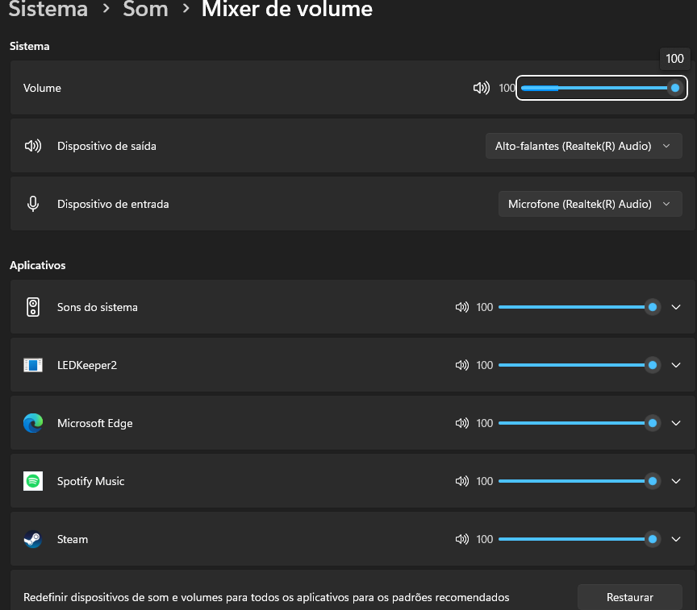The image size is (697, 610).
Task: Open the Microfone input device dropdown
Action: click(591, 204)
